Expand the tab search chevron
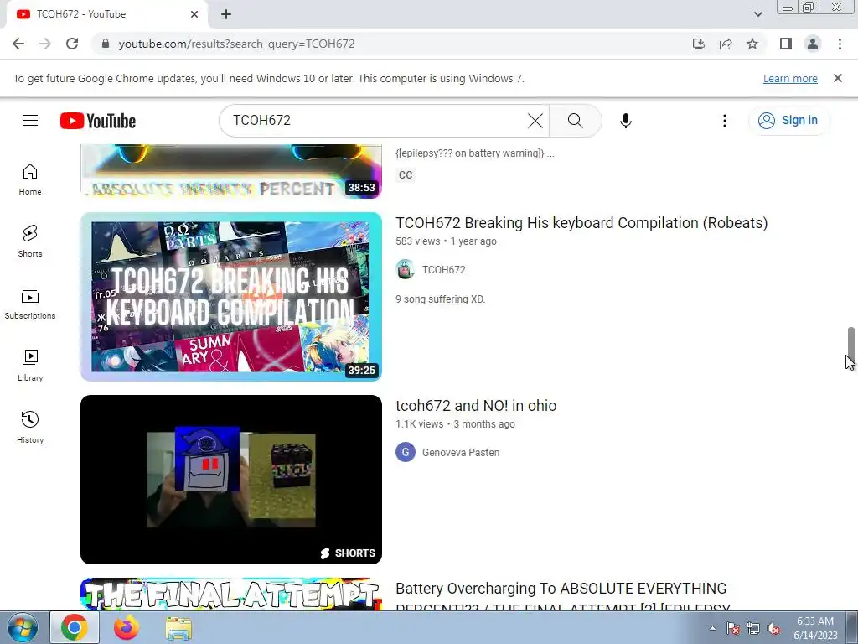The width and height of the screenshot is (858, 644). [x=757, y=14]
